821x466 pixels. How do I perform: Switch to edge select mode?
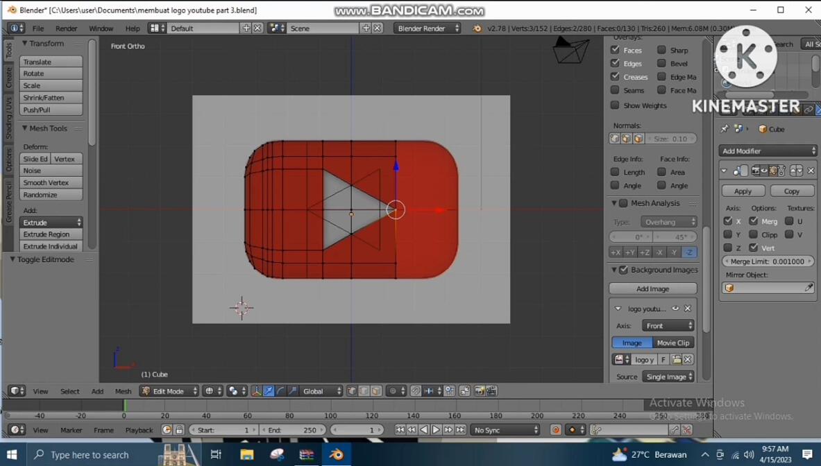click(364, 390)
